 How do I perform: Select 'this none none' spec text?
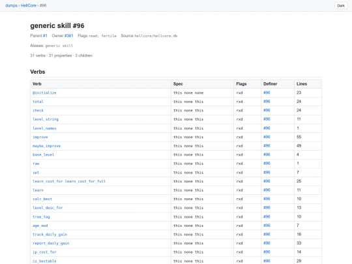point(188,93)
